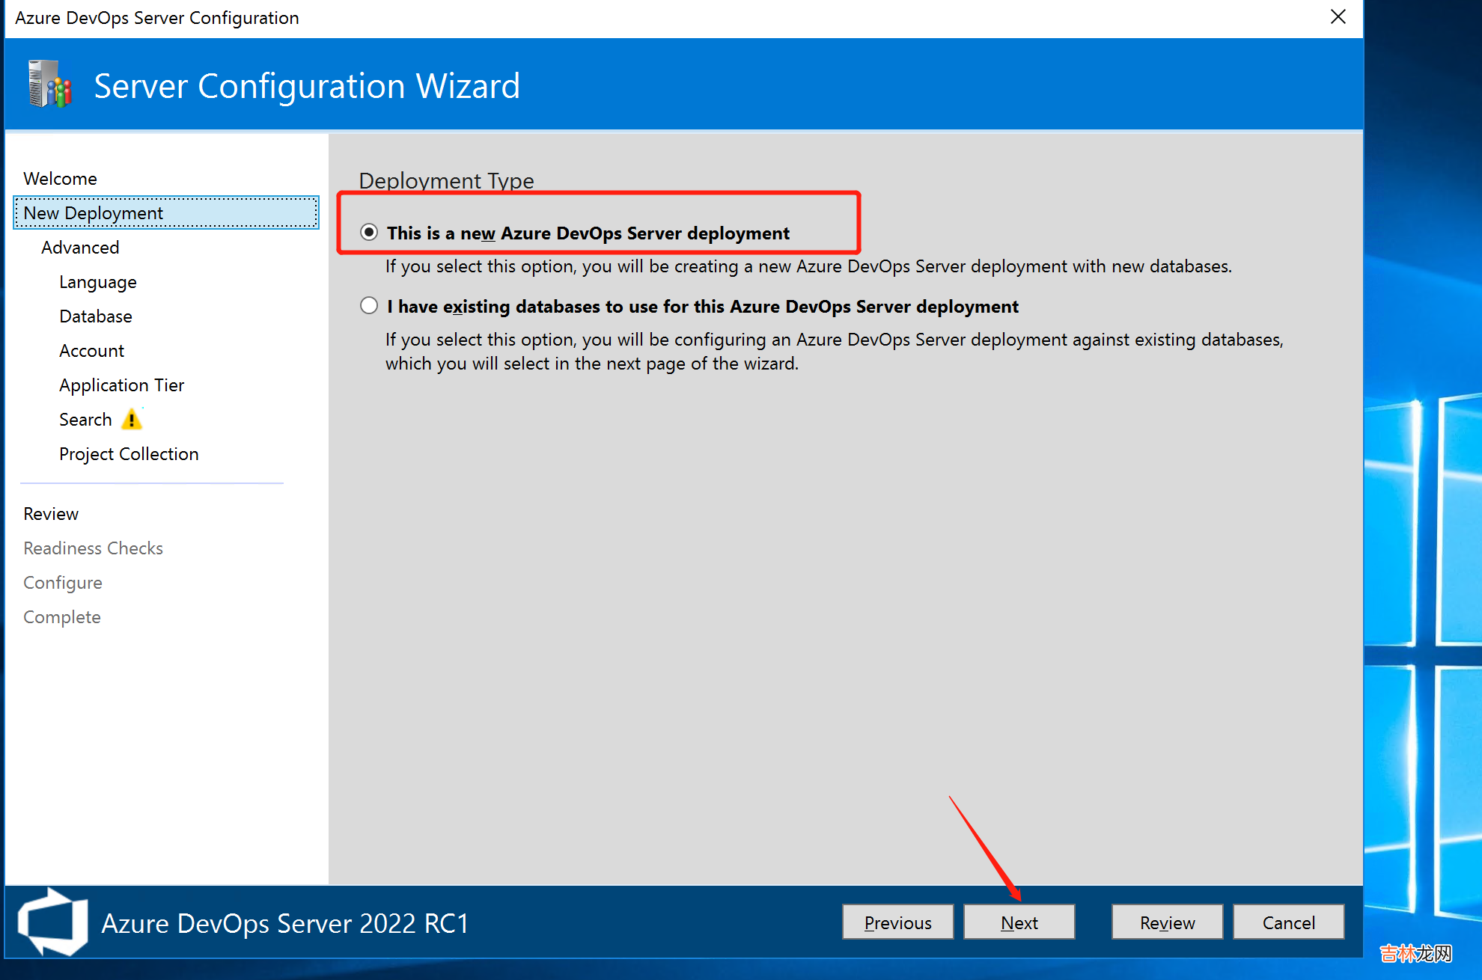Open the Language step
This screenshot has width=1482, height=980.
coord(98,282)
